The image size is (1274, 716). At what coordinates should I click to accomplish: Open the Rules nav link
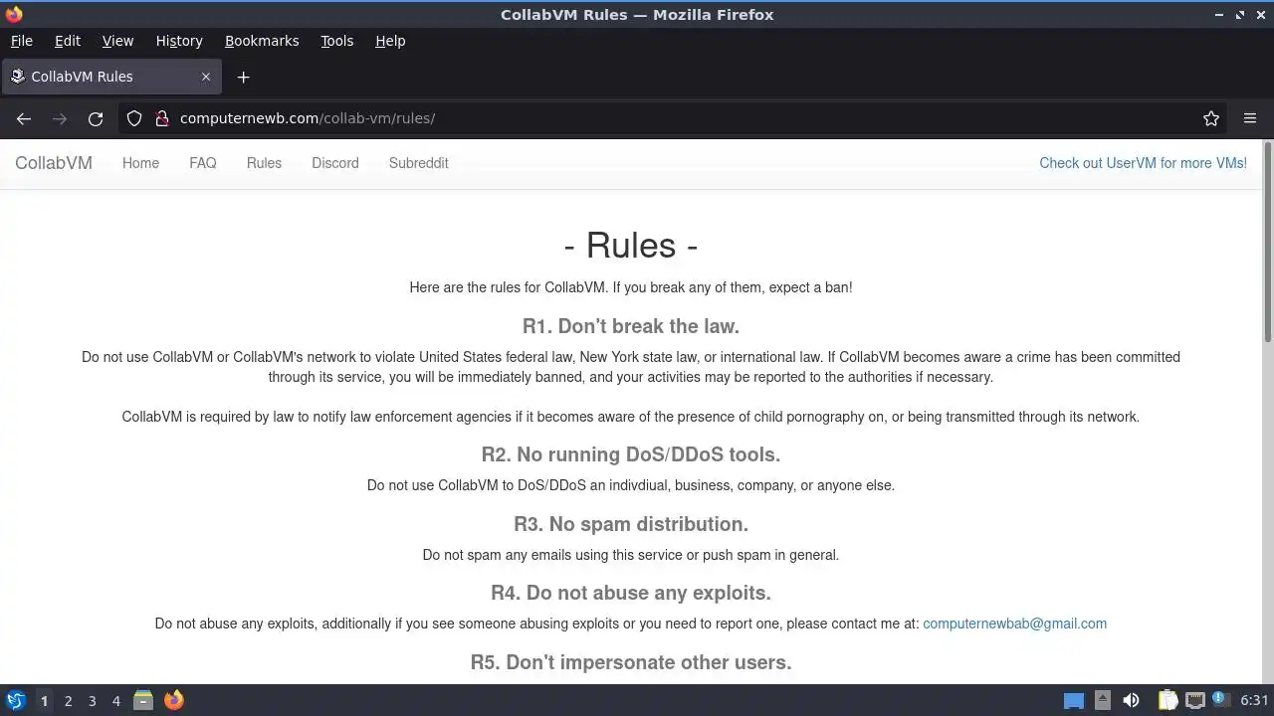pyautogui.click(x=264, y=163)
